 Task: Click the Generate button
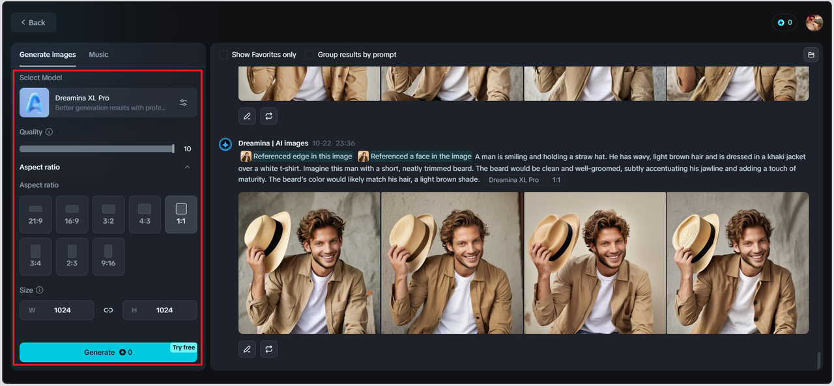(x=108, y=352)
